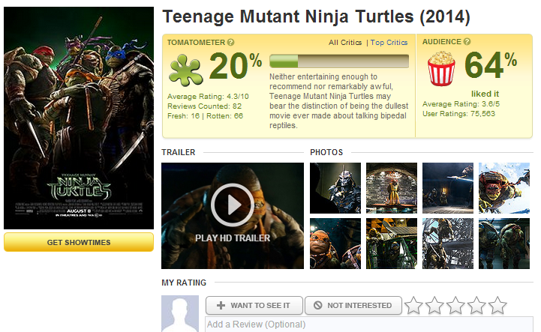Toggle the Want To See It button
The image size is (541, 332).
(255, 306)
